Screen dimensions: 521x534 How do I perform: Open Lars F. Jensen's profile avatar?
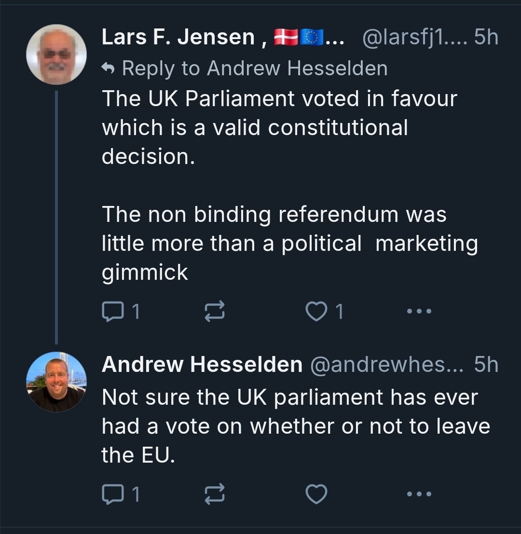click(x=56, y=55)
